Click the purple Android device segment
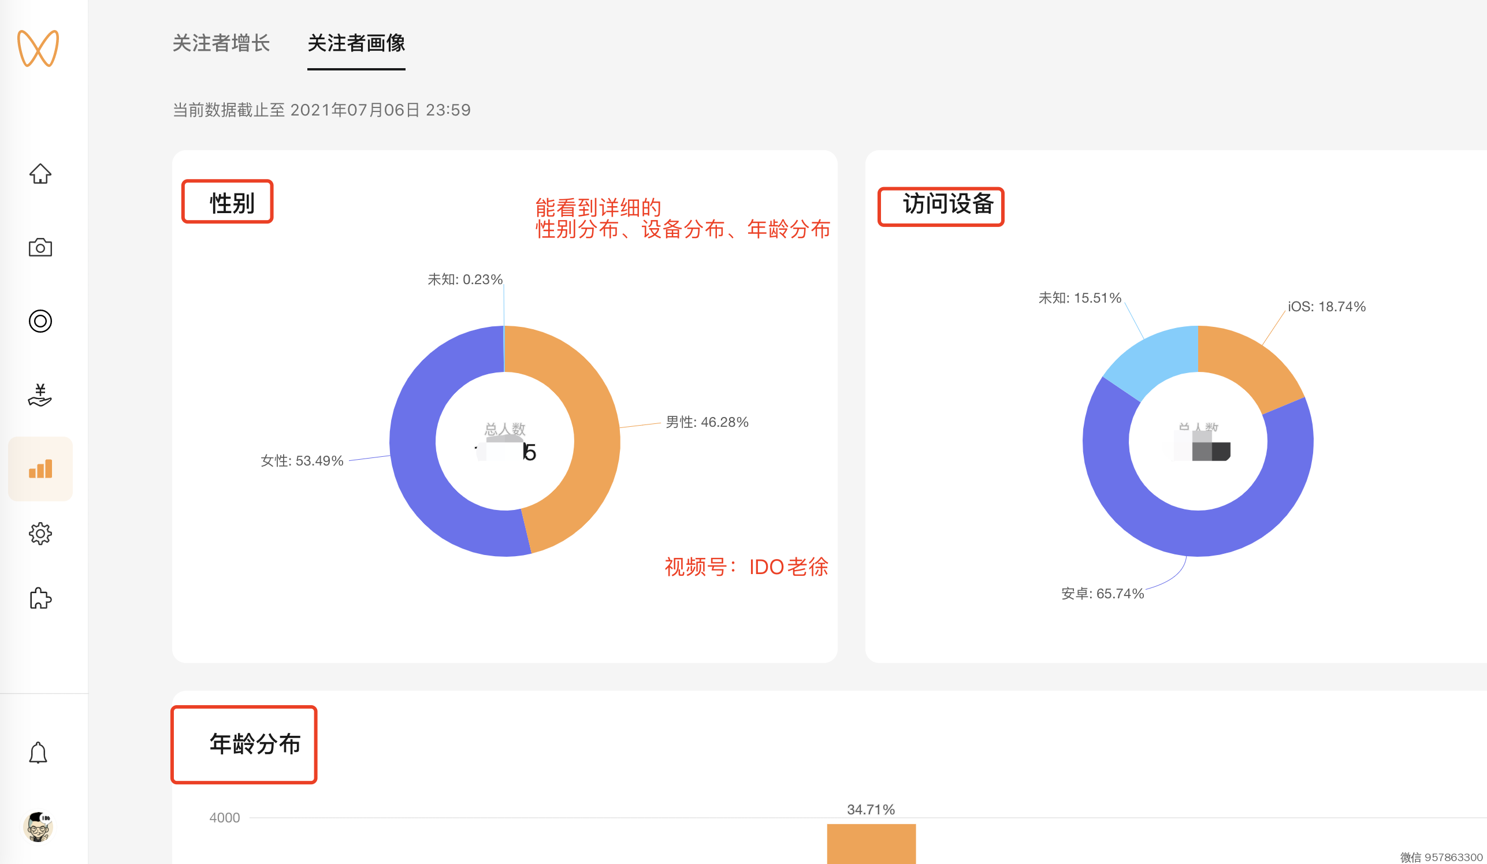Screen dimensions: 1487x864 pos(1198,532)
